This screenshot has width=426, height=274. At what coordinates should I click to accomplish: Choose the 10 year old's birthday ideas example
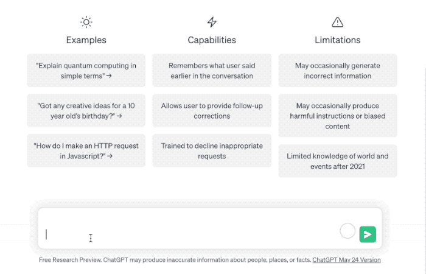(86, 111)
